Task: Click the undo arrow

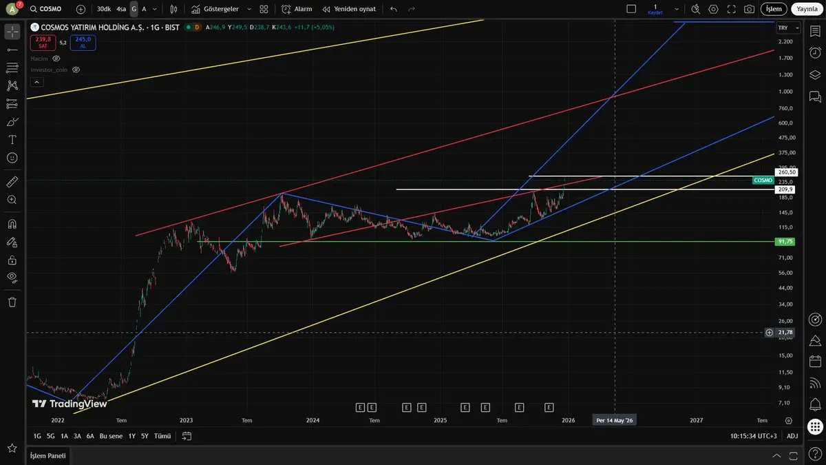Action: pyautogui.click(x=394, y=9)
